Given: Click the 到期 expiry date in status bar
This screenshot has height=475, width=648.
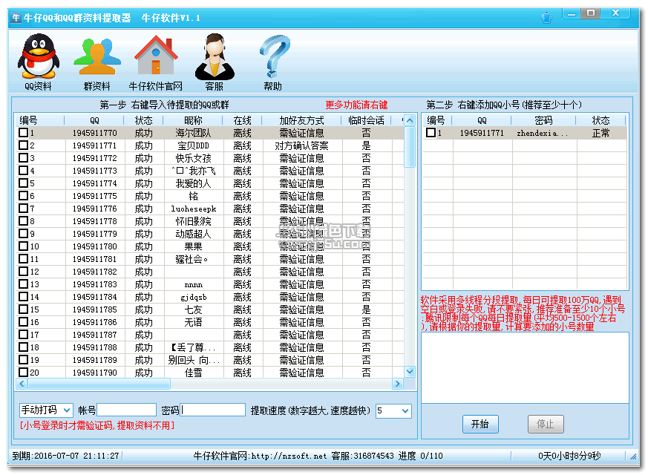Looking at the screenshot, I should point(65,456).
